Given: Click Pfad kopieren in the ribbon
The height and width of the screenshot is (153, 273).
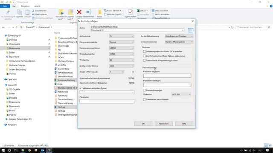Looking at the screenshot, I should (39, 14).
